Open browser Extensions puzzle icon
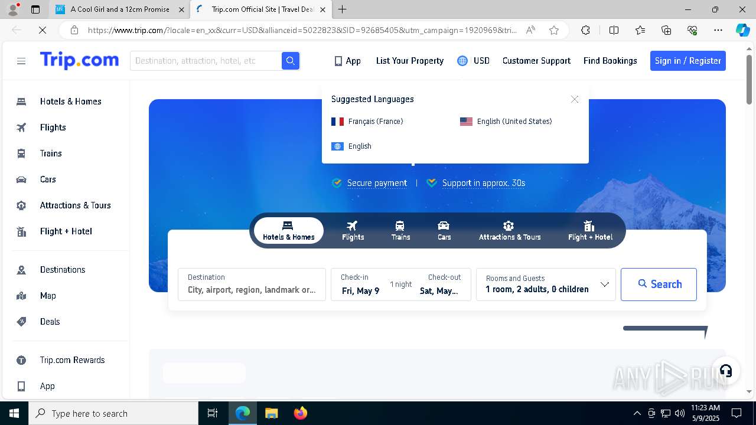 coord(585,30)
